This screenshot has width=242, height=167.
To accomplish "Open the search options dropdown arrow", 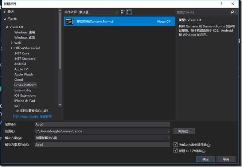I will (x=235, y=12).
